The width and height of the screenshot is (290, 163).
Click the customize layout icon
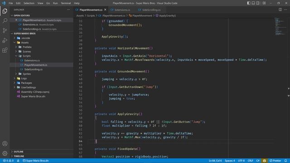[x=264, y=3]
